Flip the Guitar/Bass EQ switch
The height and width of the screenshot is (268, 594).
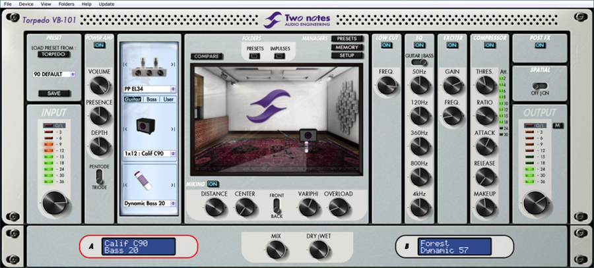point(419,62)
